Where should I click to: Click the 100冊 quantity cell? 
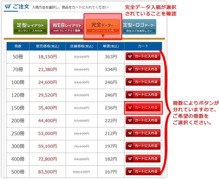18,82
